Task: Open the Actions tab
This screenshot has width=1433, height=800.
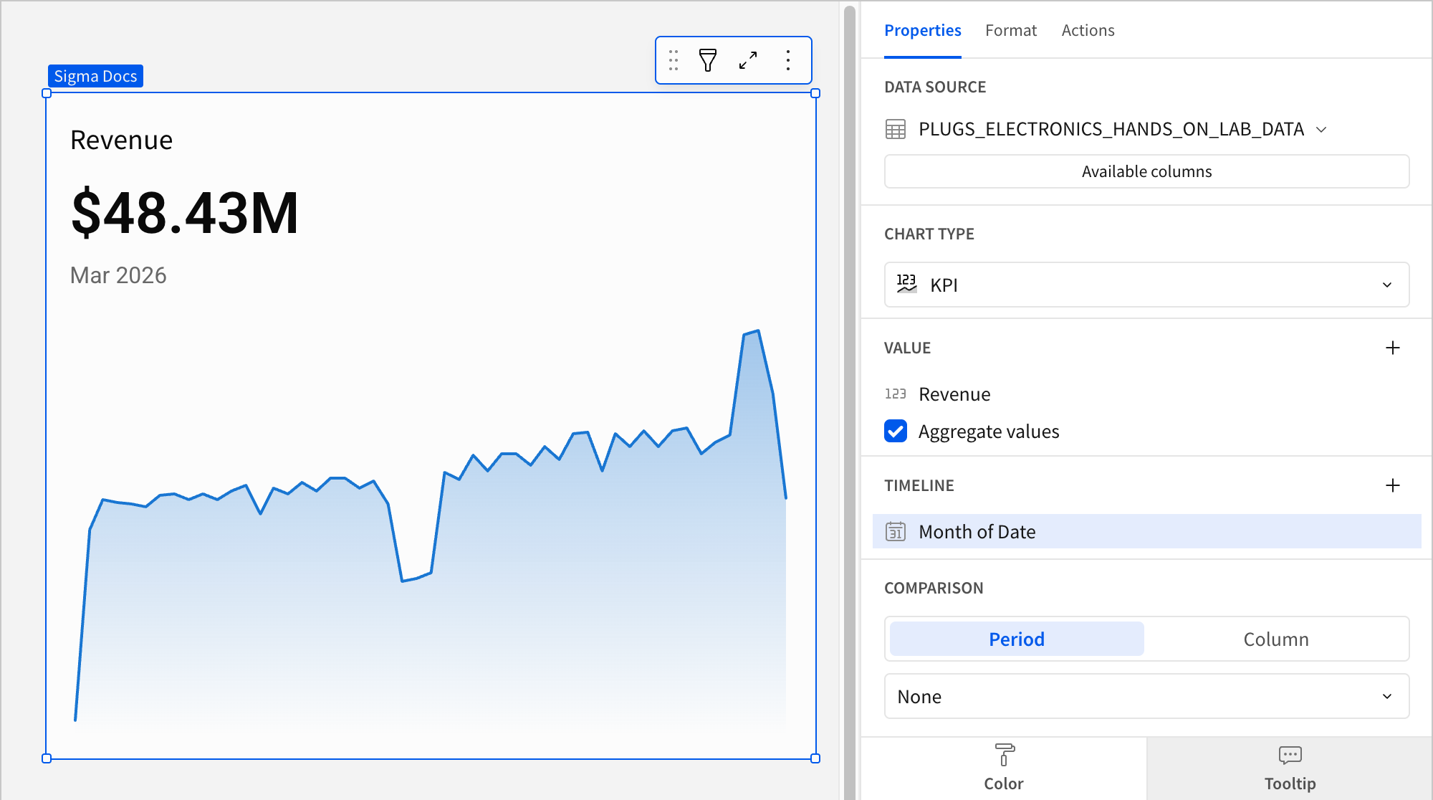Action: tap(1088, 30)
